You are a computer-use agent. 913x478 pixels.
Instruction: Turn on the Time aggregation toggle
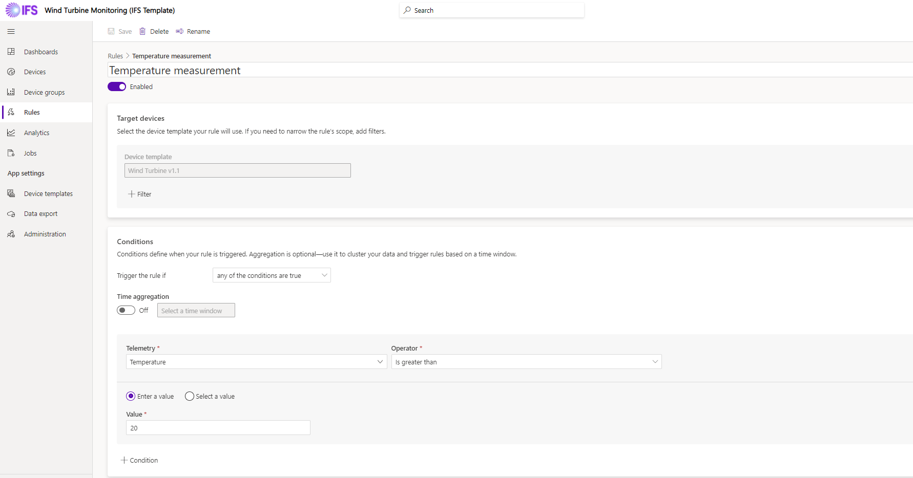[x=126, y=310]
